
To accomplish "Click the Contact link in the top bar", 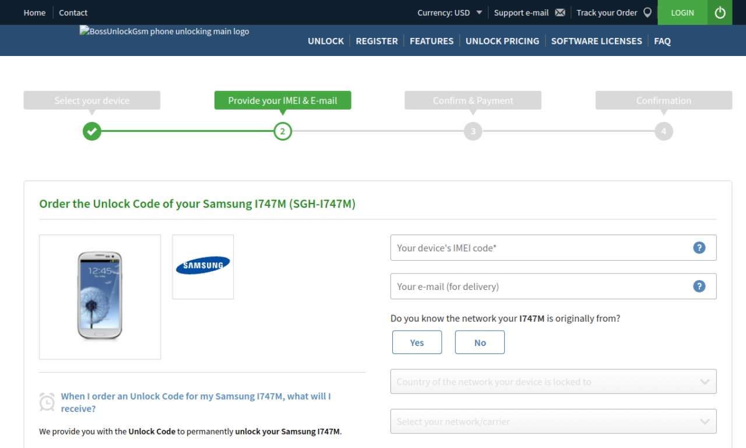I will (73, 12).
